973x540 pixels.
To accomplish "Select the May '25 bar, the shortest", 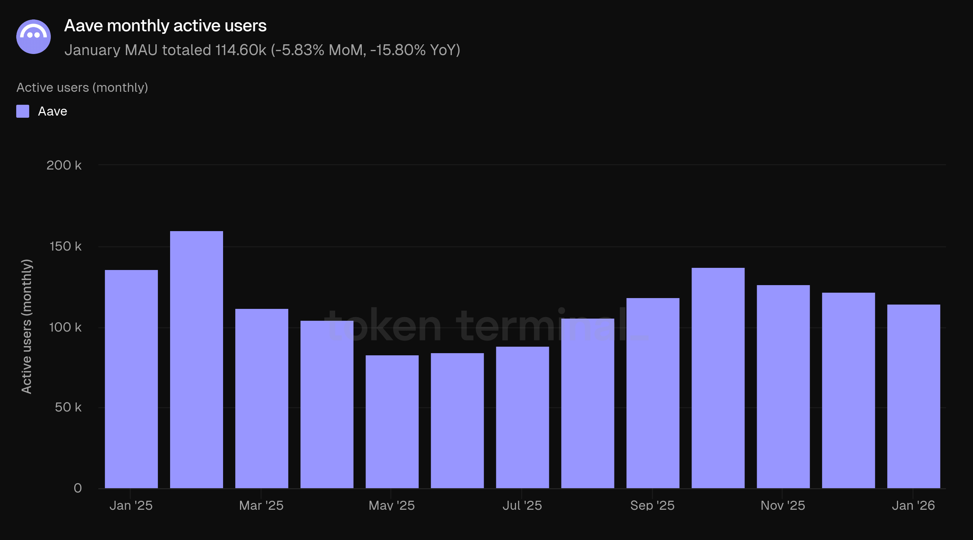I will tap(392, 422).
